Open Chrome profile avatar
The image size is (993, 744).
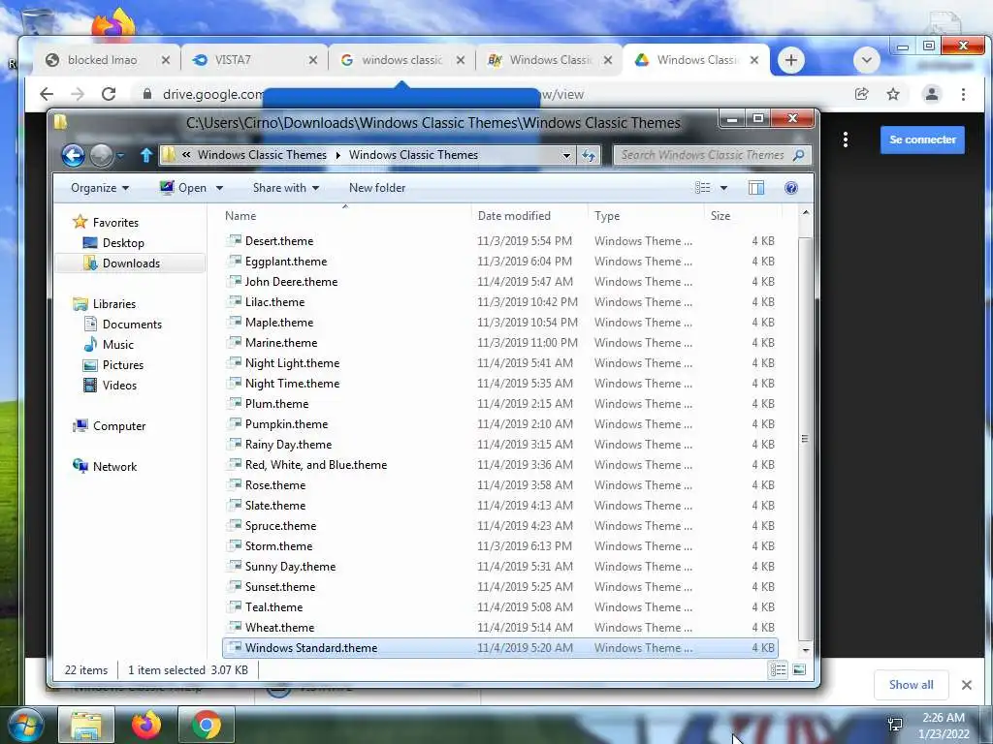(x=932, y=94)
